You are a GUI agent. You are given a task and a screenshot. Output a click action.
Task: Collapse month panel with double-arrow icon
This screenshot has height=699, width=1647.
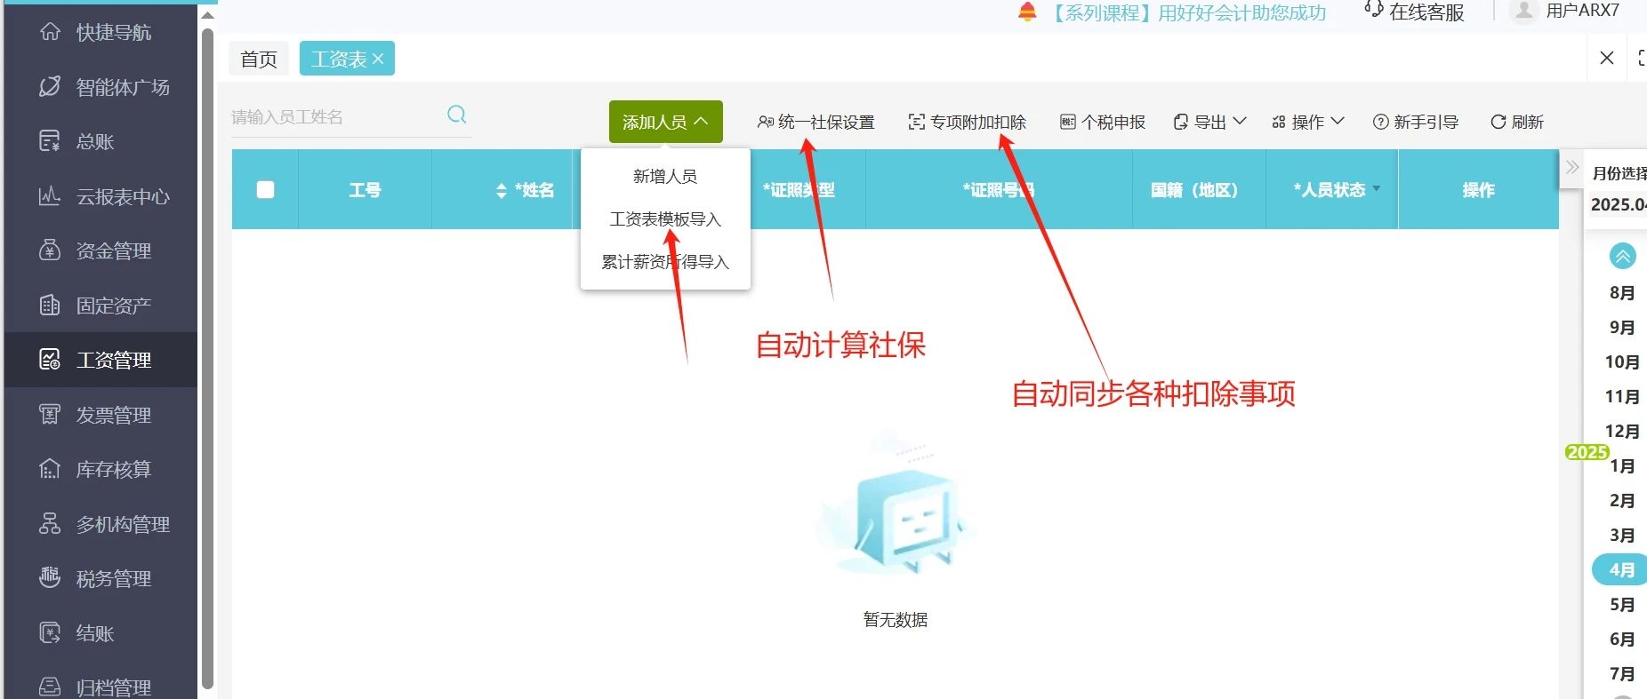(x=1572, y=167)
